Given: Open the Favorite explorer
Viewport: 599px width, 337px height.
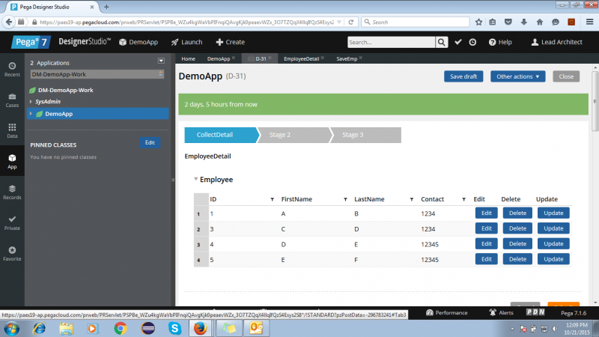Looking at the screenshot, I should pos(12,254).
